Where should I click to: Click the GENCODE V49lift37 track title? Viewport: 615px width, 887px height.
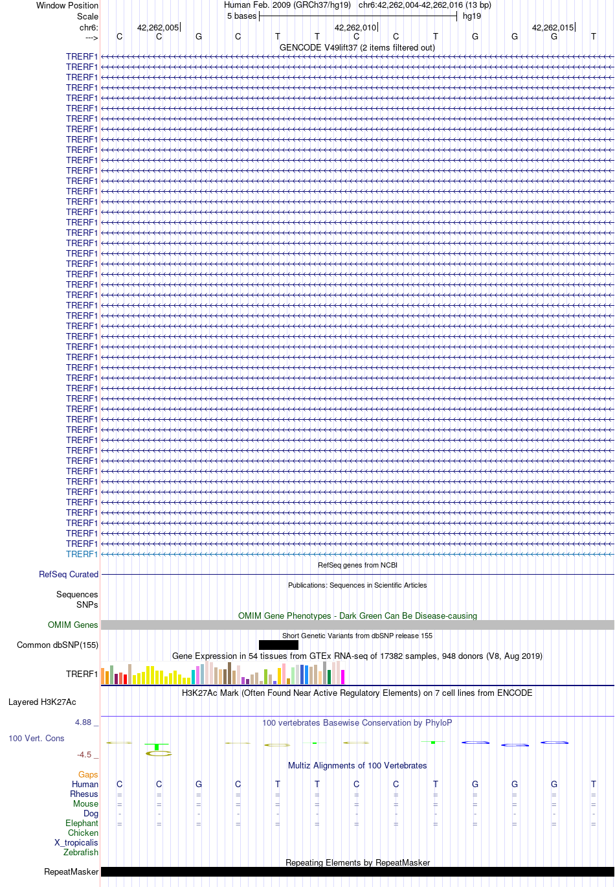coord(357,47)
